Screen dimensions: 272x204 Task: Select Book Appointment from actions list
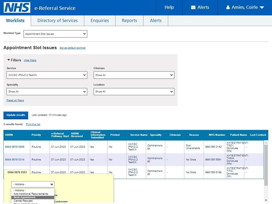(33, 197)
